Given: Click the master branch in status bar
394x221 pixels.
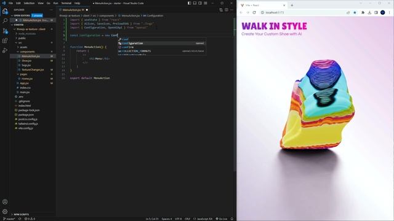Looking at the screenshot, I should click(x=9, y=219).
